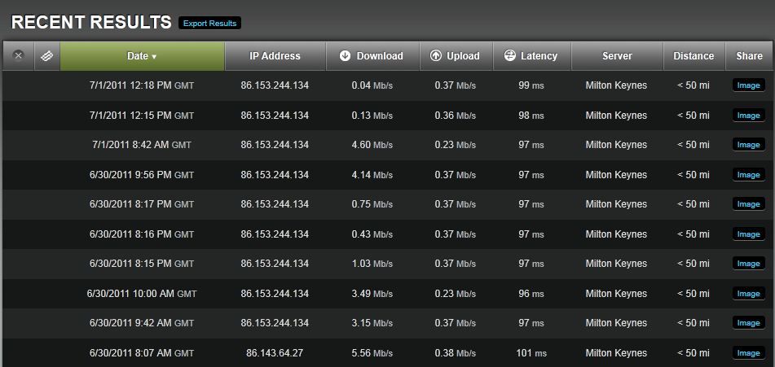
Task: Click the 0.04 Mb/s download value
Action: pyautogui.click(x=372, y=85)
